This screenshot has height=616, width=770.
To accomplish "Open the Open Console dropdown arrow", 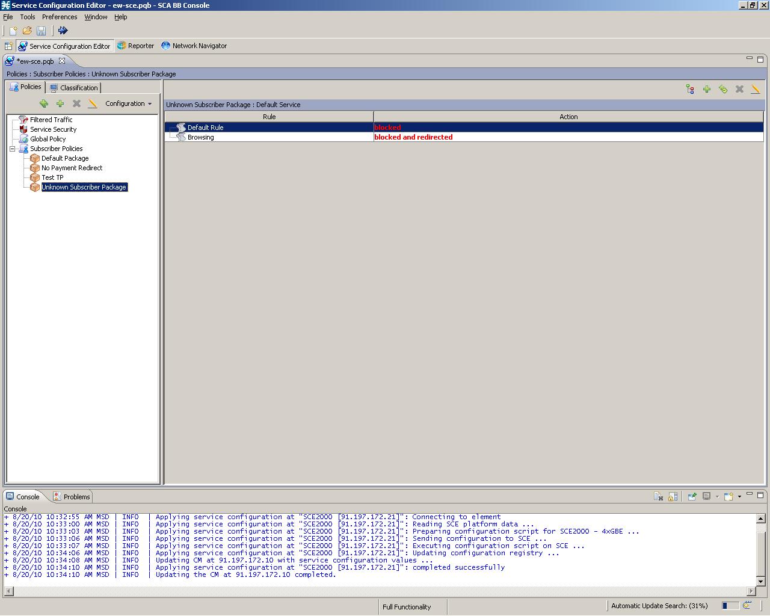I will (x=739, y=497).
